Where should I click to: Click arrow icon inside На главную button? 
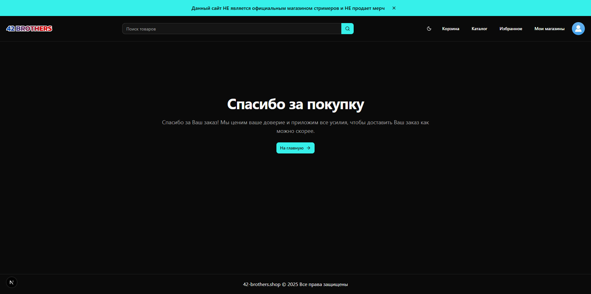point(308,148)
